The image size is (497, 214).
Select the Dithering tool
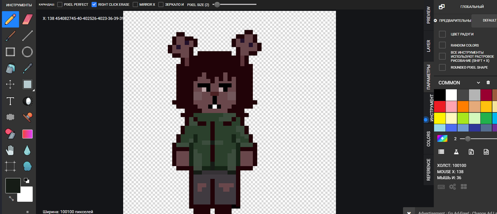pyautogui.click(x=10, y=117)
